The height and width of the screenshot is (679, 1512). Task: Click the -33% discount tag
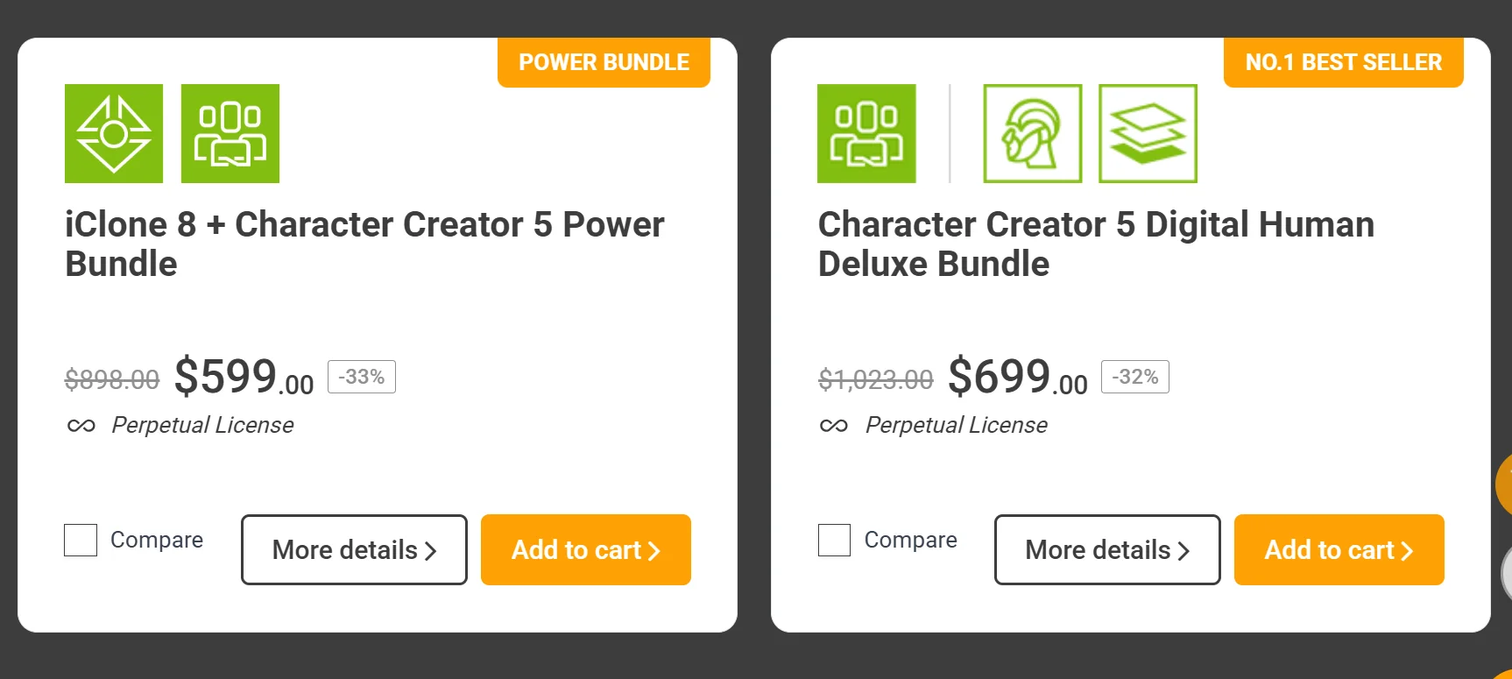click(362, 377)
